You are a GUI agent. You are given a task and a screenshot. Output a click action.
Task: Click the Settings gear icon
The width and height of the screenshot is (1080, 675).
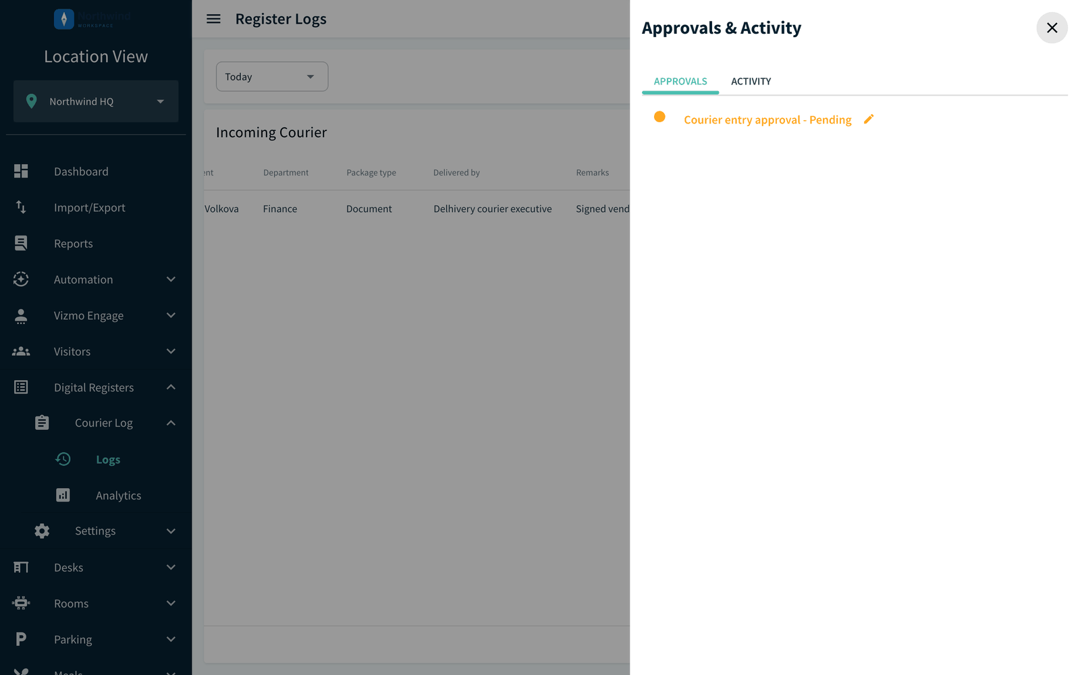click(42, 531)
